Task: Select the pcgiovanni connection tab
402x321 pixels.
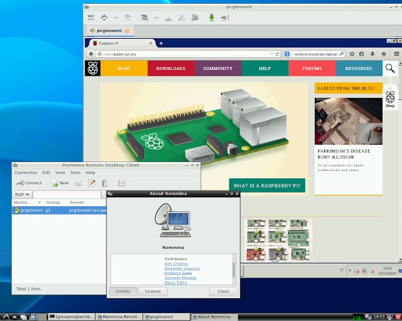Action: pyautogui.click(x=108, y=30)
